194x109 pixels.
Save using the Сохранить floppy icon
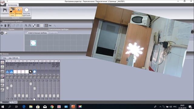tap(5, 12)
